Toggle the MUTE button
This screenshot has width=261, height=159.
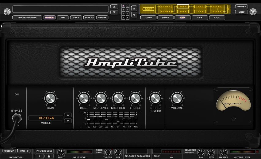click(242, 12)
